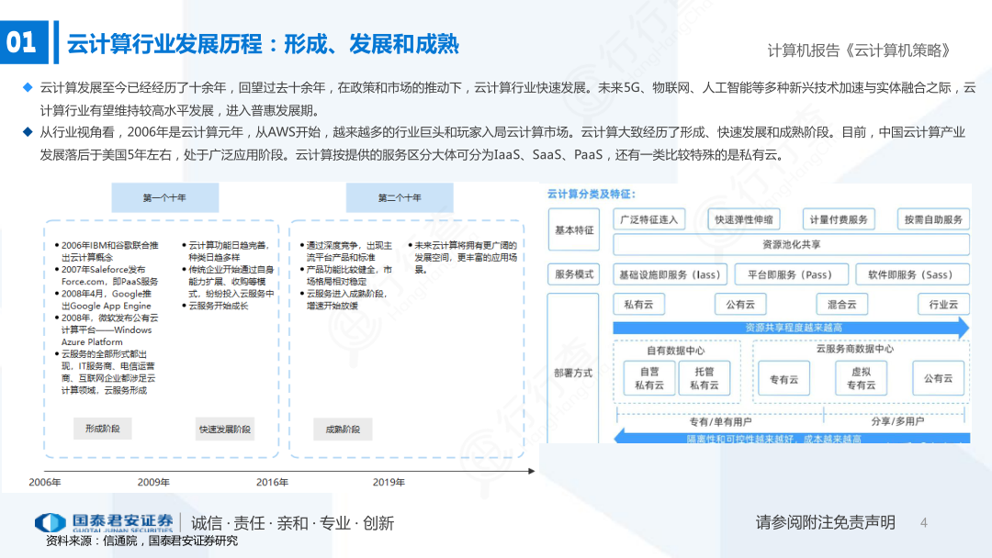Click bullet text 云计算功能日趋完善
Viewport: 992px width, 558px height.
click(229, 251)
